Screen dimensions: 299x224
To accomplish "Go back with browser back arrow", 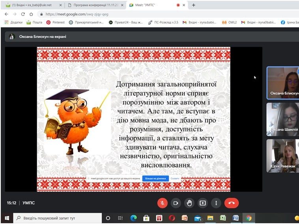I will [x=6, y=14].
